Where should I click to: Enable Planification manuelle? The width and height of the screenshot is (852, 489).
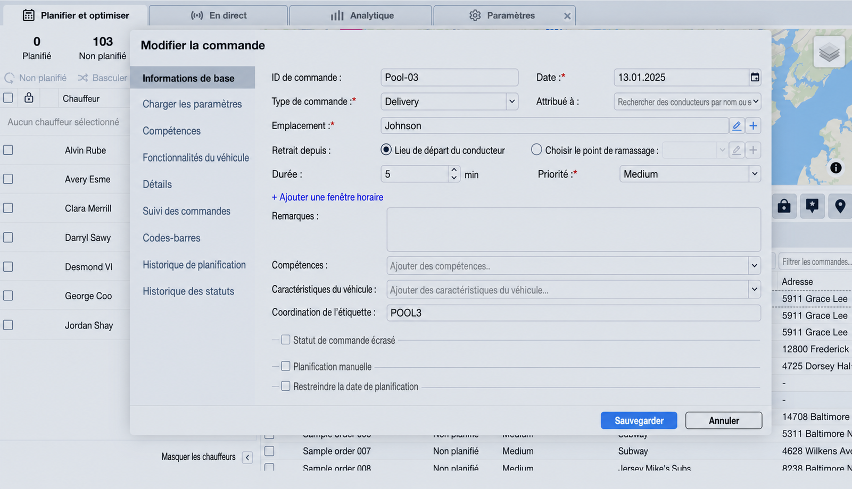click(286, 366)
